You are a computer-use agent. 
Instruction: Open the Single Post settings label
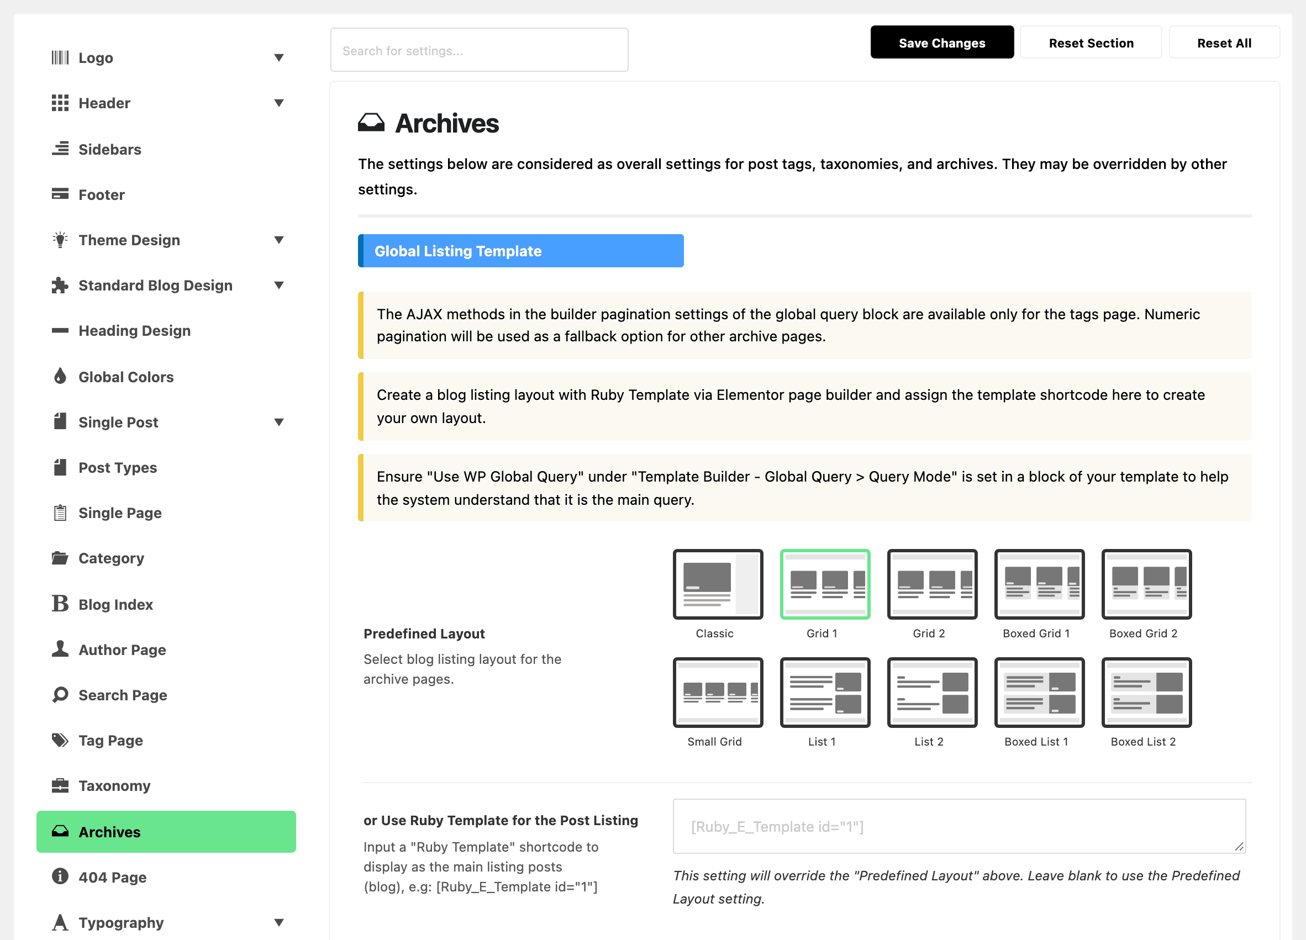pyautogui.click(x=118, y=422)
